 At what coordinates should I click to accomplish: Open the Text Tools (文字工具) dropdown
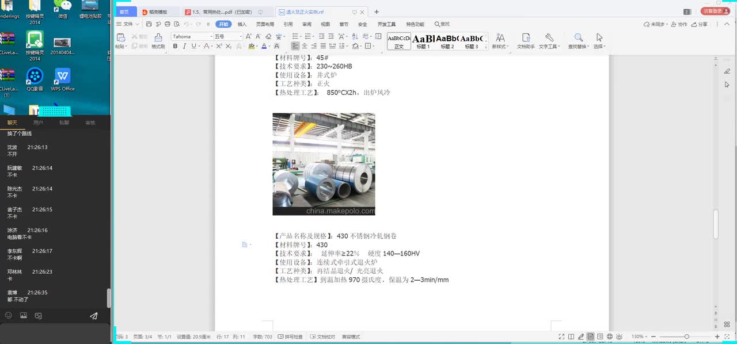click(x=549, y=41)
